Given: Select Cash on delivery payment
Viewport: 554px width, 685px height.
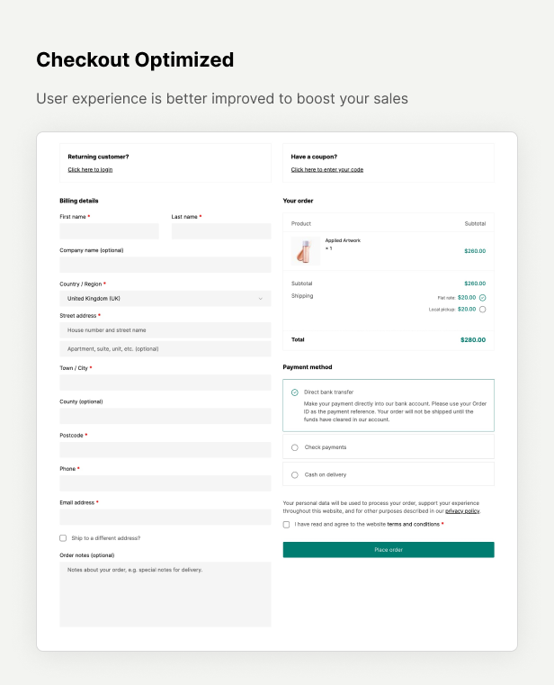Looking at the screenshot, I should (x=295, y=474).
